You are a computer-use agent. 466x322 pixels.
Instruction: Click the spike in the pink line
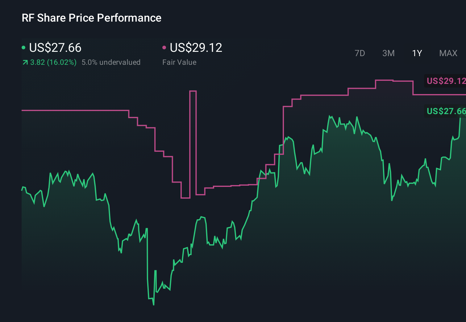(193, 91)
